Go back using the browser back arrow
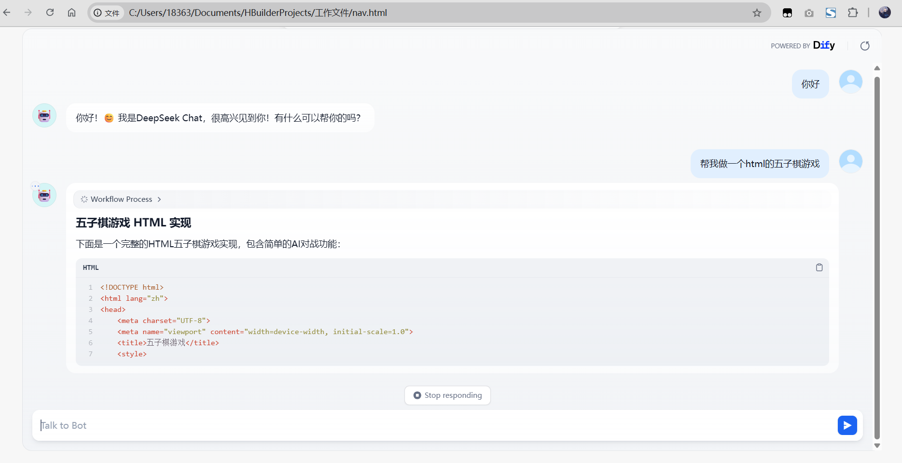902x463 pixels. tap(7, 13)
